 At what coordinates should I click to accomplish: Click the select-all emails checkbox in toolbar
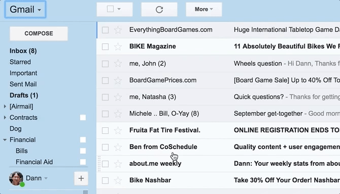pos(110,9)
